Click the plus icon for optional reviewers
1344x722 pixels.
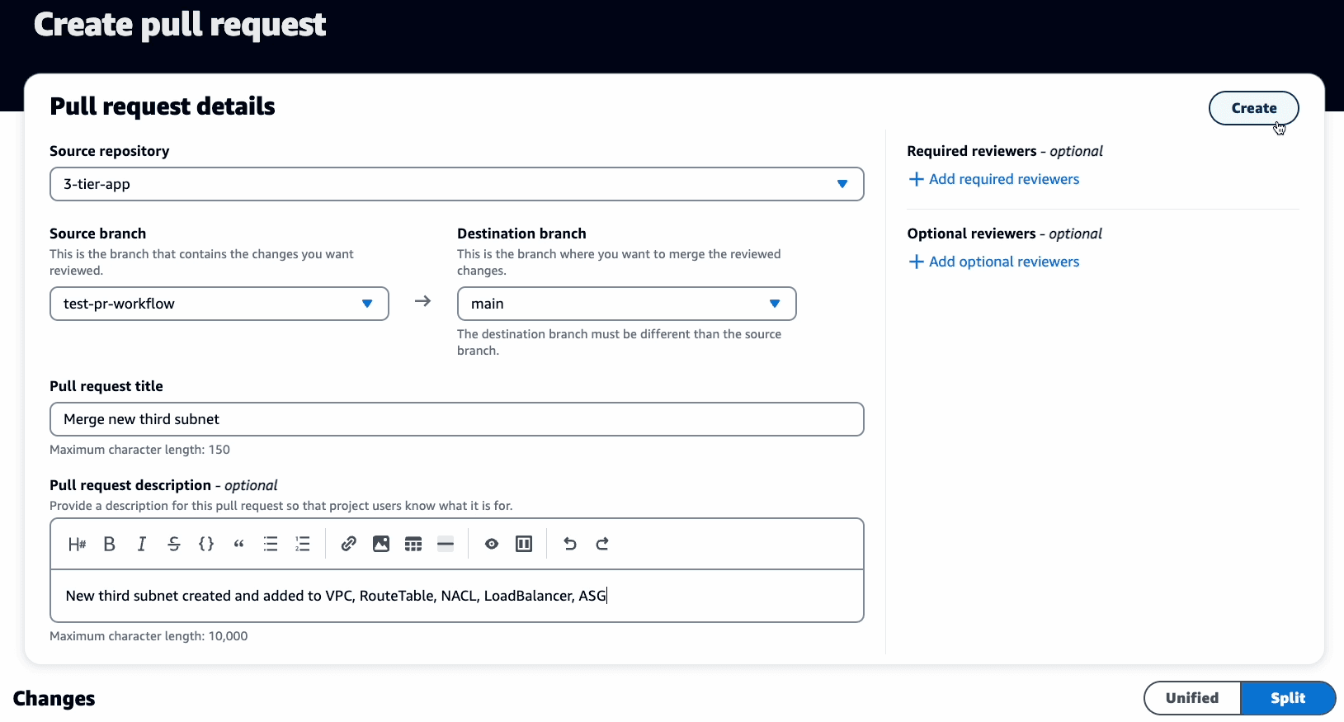pos(916,262)
